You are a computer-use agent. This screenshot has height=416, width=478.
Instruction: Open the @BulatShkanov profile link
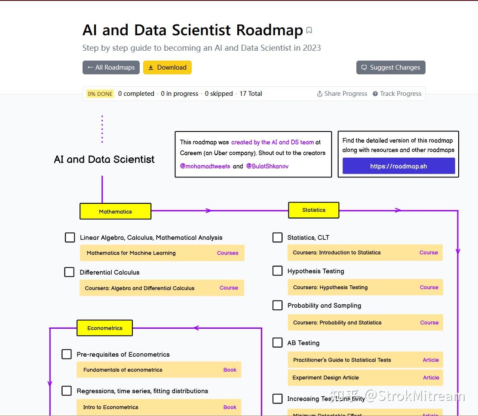coord(267,166)
